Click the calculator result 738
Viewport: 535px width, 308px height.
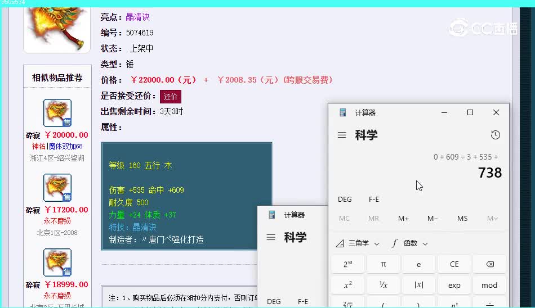pyautogui.click(x=490, y=173)
